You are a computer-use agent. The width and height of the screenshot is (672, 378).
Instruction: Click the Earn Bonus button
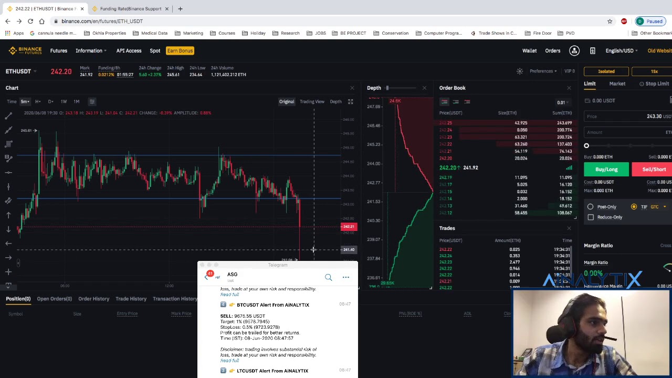[180, 50]
